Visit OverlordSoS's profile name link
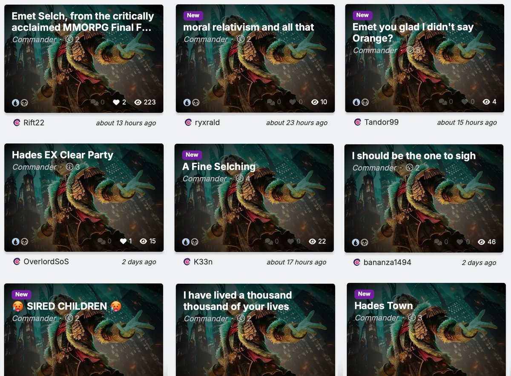 (x=46, y=262)
